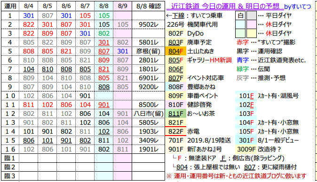Select the 8/7 date column header
Viewport: 317px width, 182px height.
85,6
